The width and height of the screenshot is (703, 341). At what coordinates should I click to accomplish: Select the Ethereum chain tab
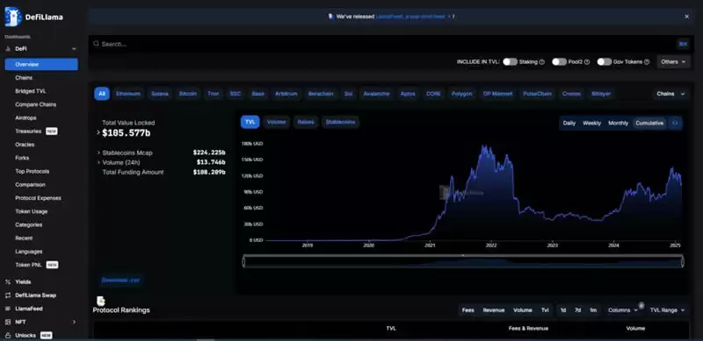pos(128,94)
